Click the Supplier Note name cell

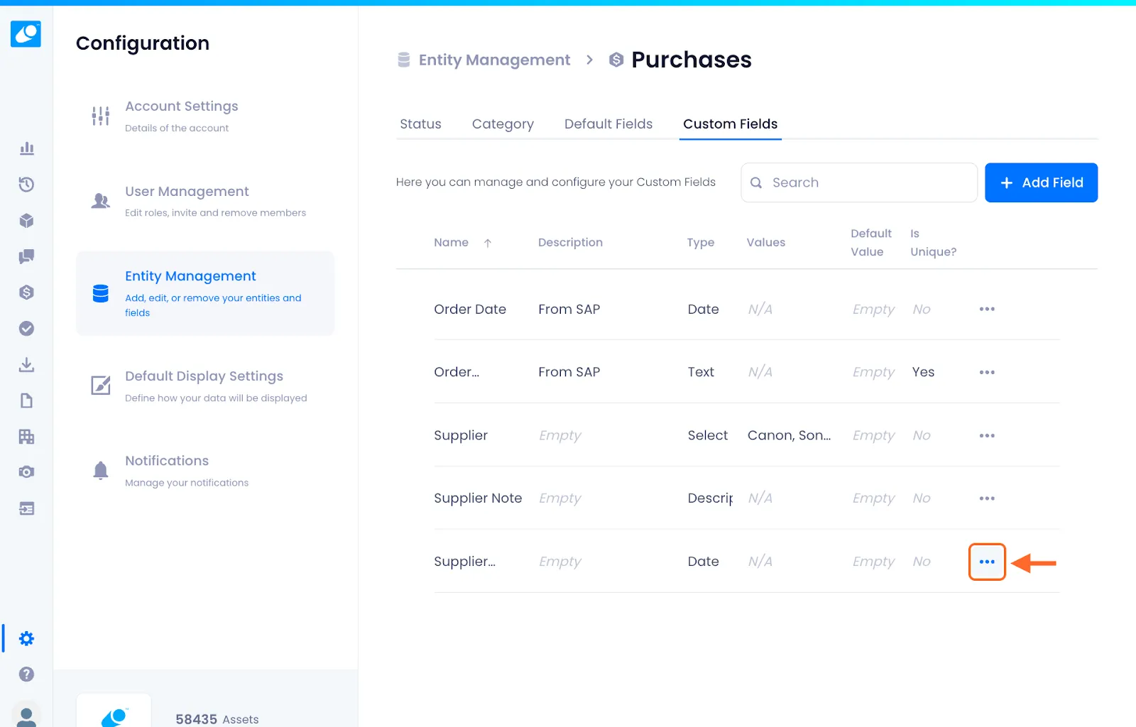pyautogui.click(x=478, y=498)
